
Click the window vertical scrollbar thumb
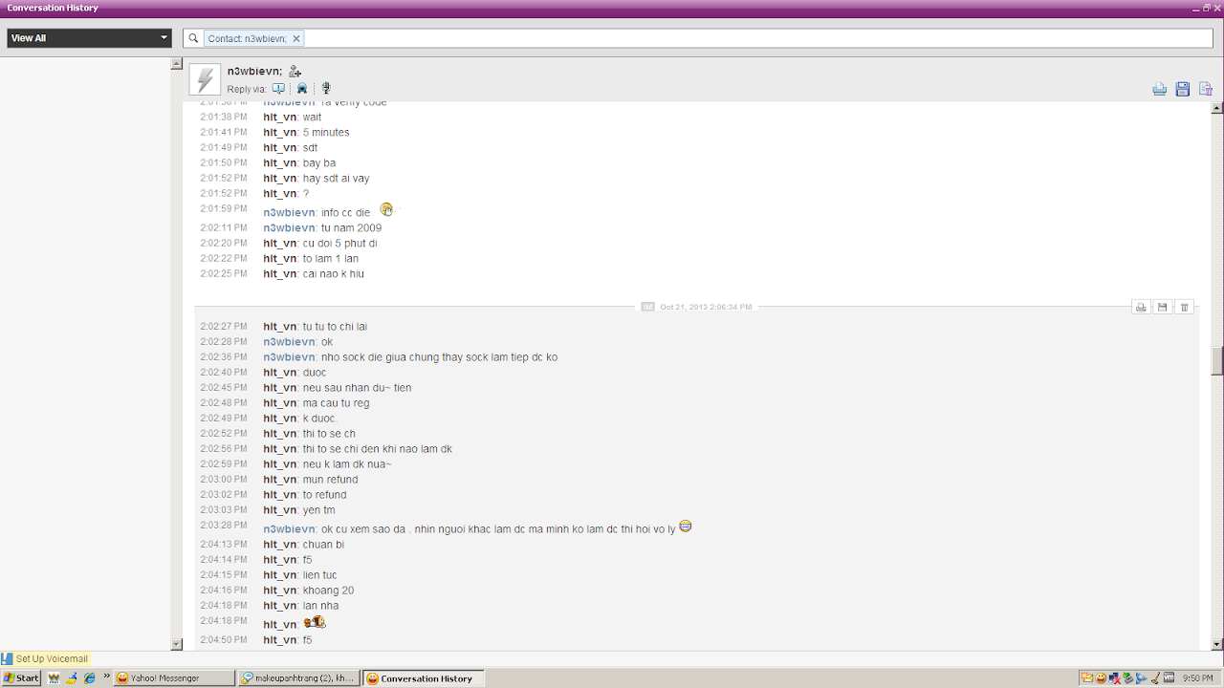(1217, 361)
